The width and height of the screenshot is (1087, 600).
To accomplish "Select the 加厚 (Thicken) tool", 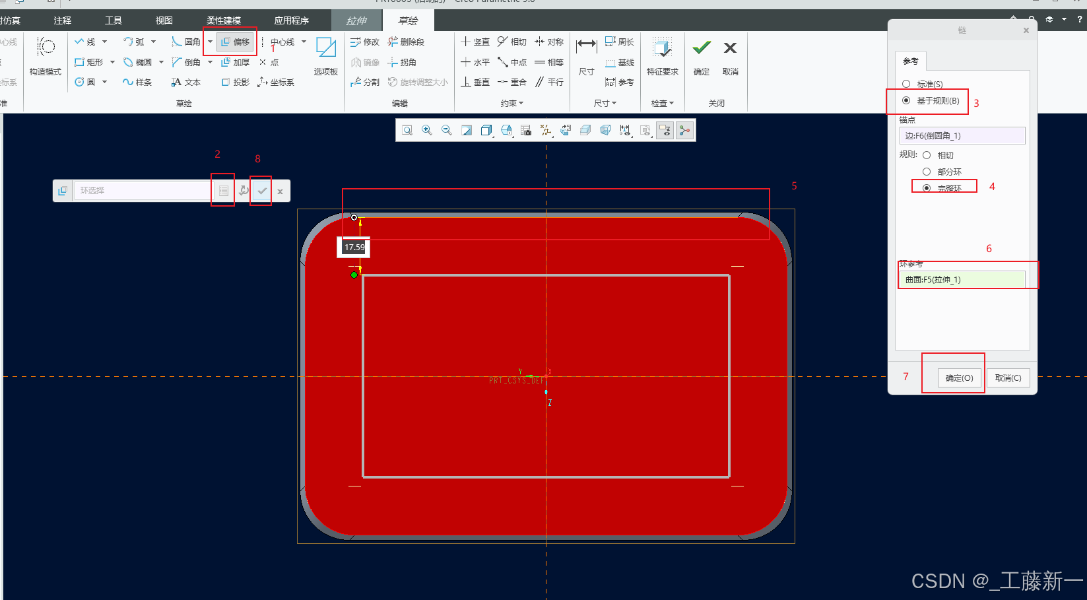I will pos(236,62).
